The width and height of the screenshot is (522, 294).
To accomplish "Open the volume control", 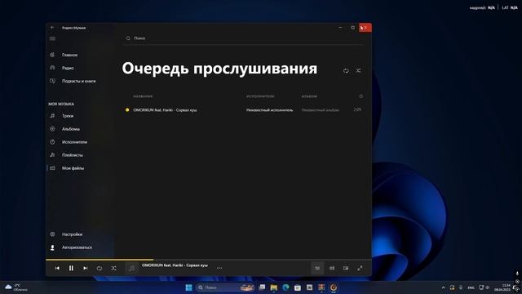I will 332,268.
